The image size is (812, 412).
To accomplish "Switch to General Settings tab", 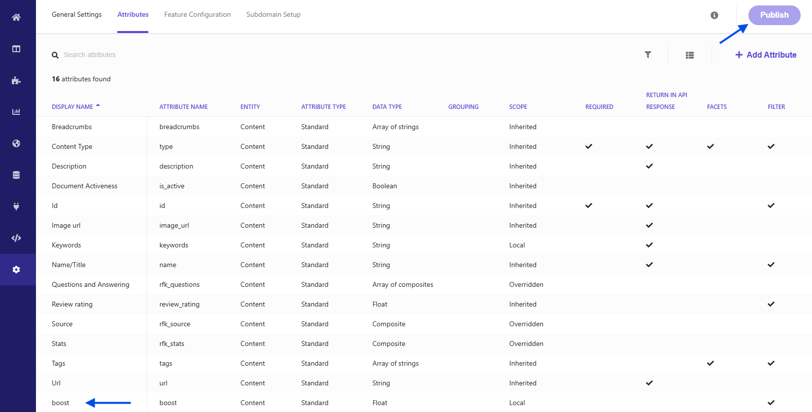I will click(77, 14).
